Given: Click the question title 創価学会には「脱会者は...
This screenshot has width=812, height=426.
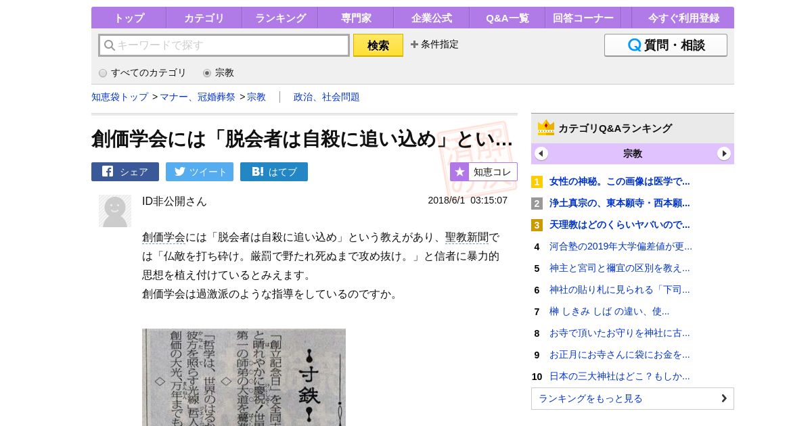Looking at the screenshot, I should tap(302, 139).
